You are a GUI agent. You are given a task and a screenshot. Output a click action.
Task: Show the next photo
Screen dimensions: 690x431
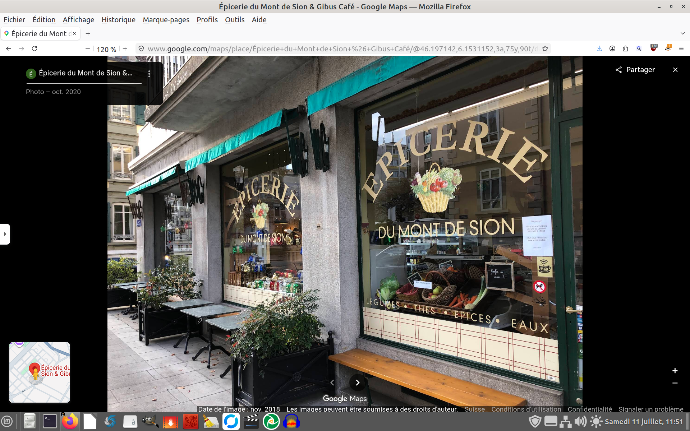[358, 383]
